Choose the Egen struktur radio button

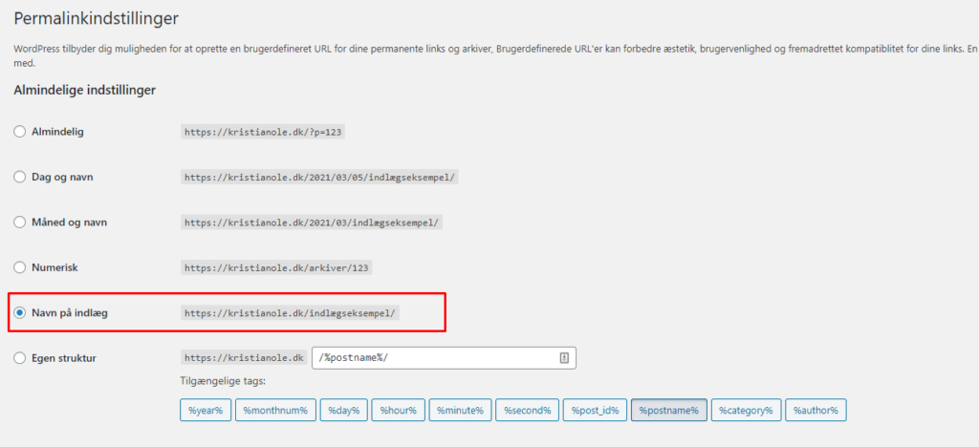[20, 358]
